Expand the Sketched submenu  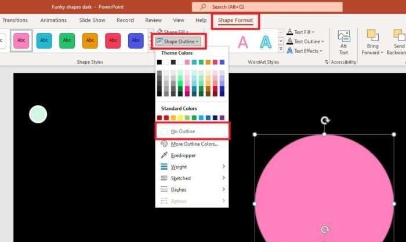[192, 178]
